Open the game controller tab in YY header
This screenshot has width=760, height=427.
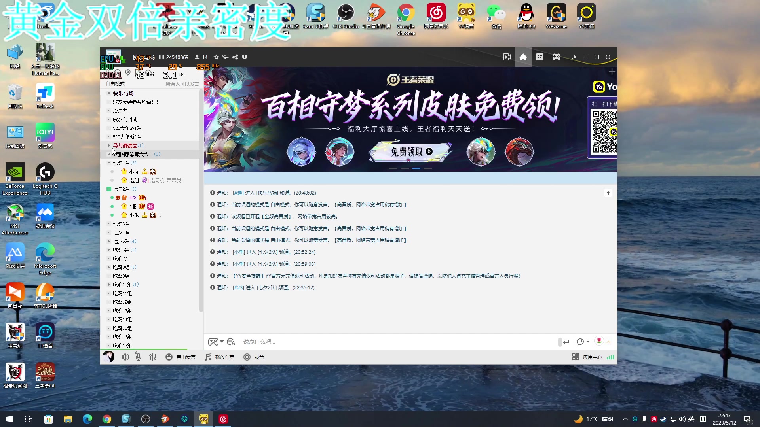[x=557, y=57]
